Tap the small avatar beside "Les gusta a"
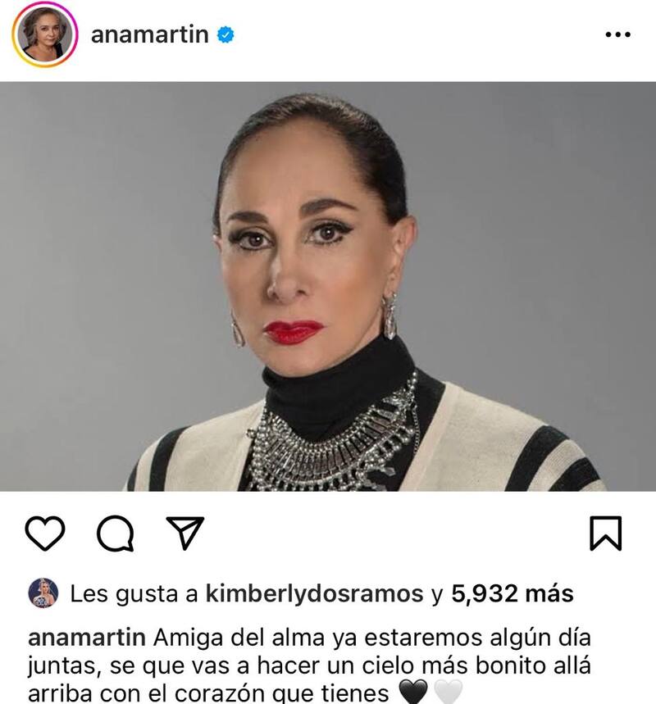 point(43,593)
